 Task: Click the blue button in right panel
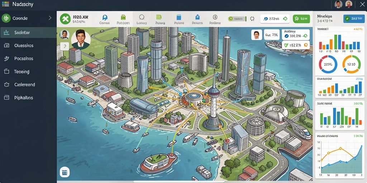354,19
